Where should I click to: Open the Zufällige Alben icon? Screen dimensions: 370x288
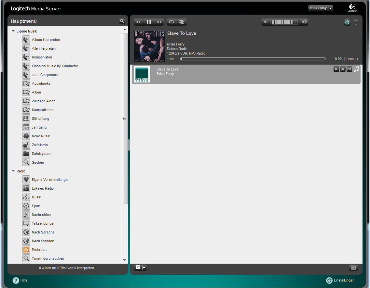tap(26, 101)
